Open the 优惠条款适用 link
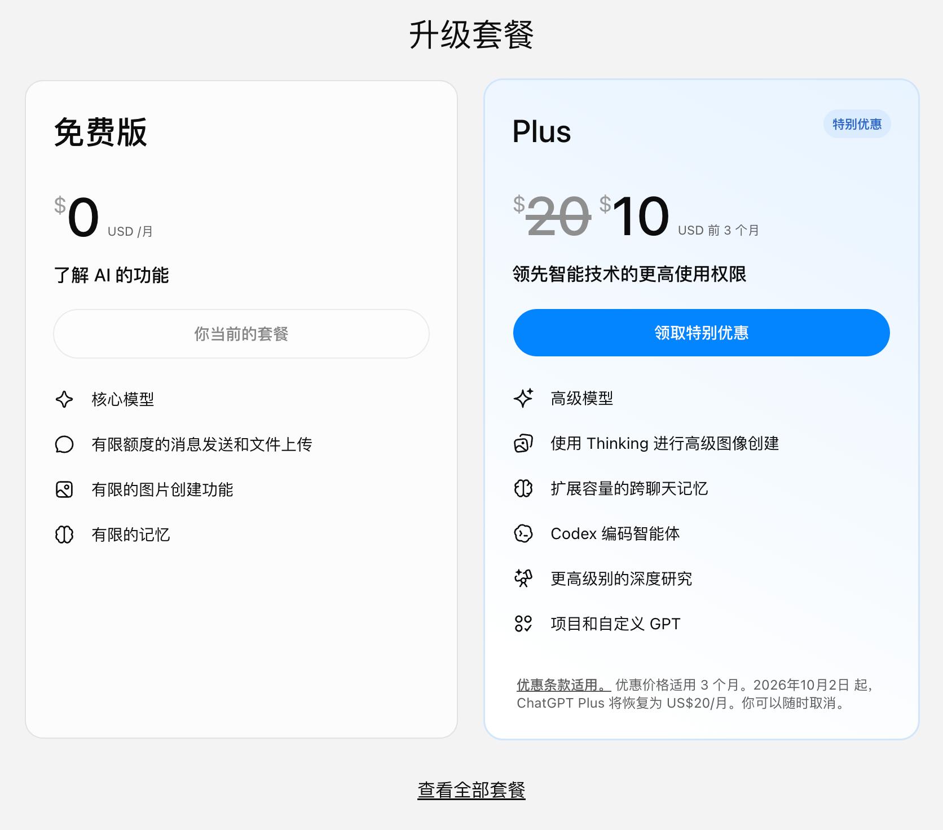 point(563,685)
